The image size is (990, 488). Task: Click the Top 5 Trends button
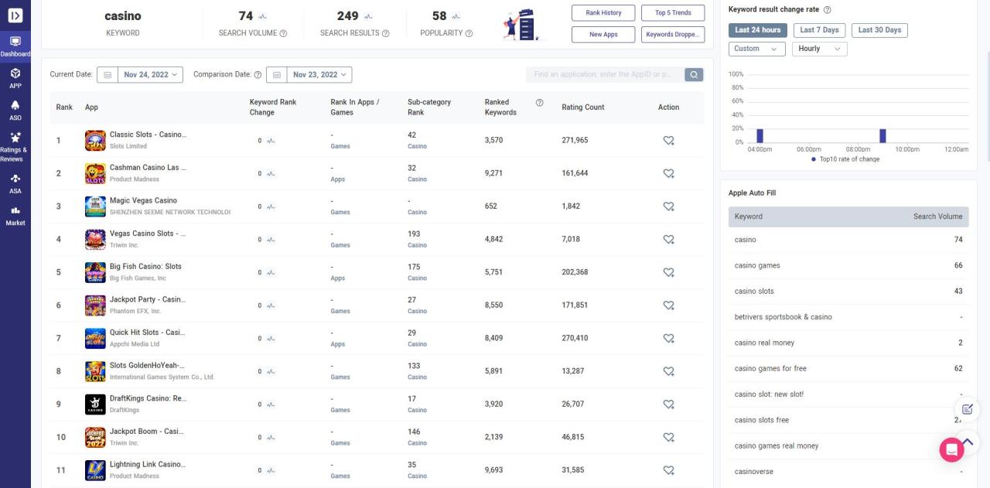click(x=673, y=13)
